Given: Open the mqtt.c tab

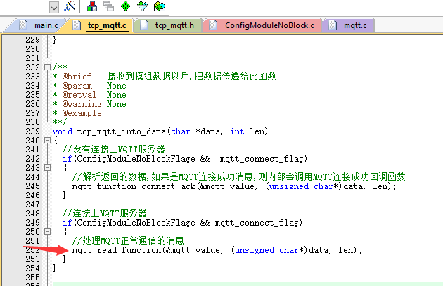Looking at the screenshot, I should pyautogui.click(x=348, y=25).
